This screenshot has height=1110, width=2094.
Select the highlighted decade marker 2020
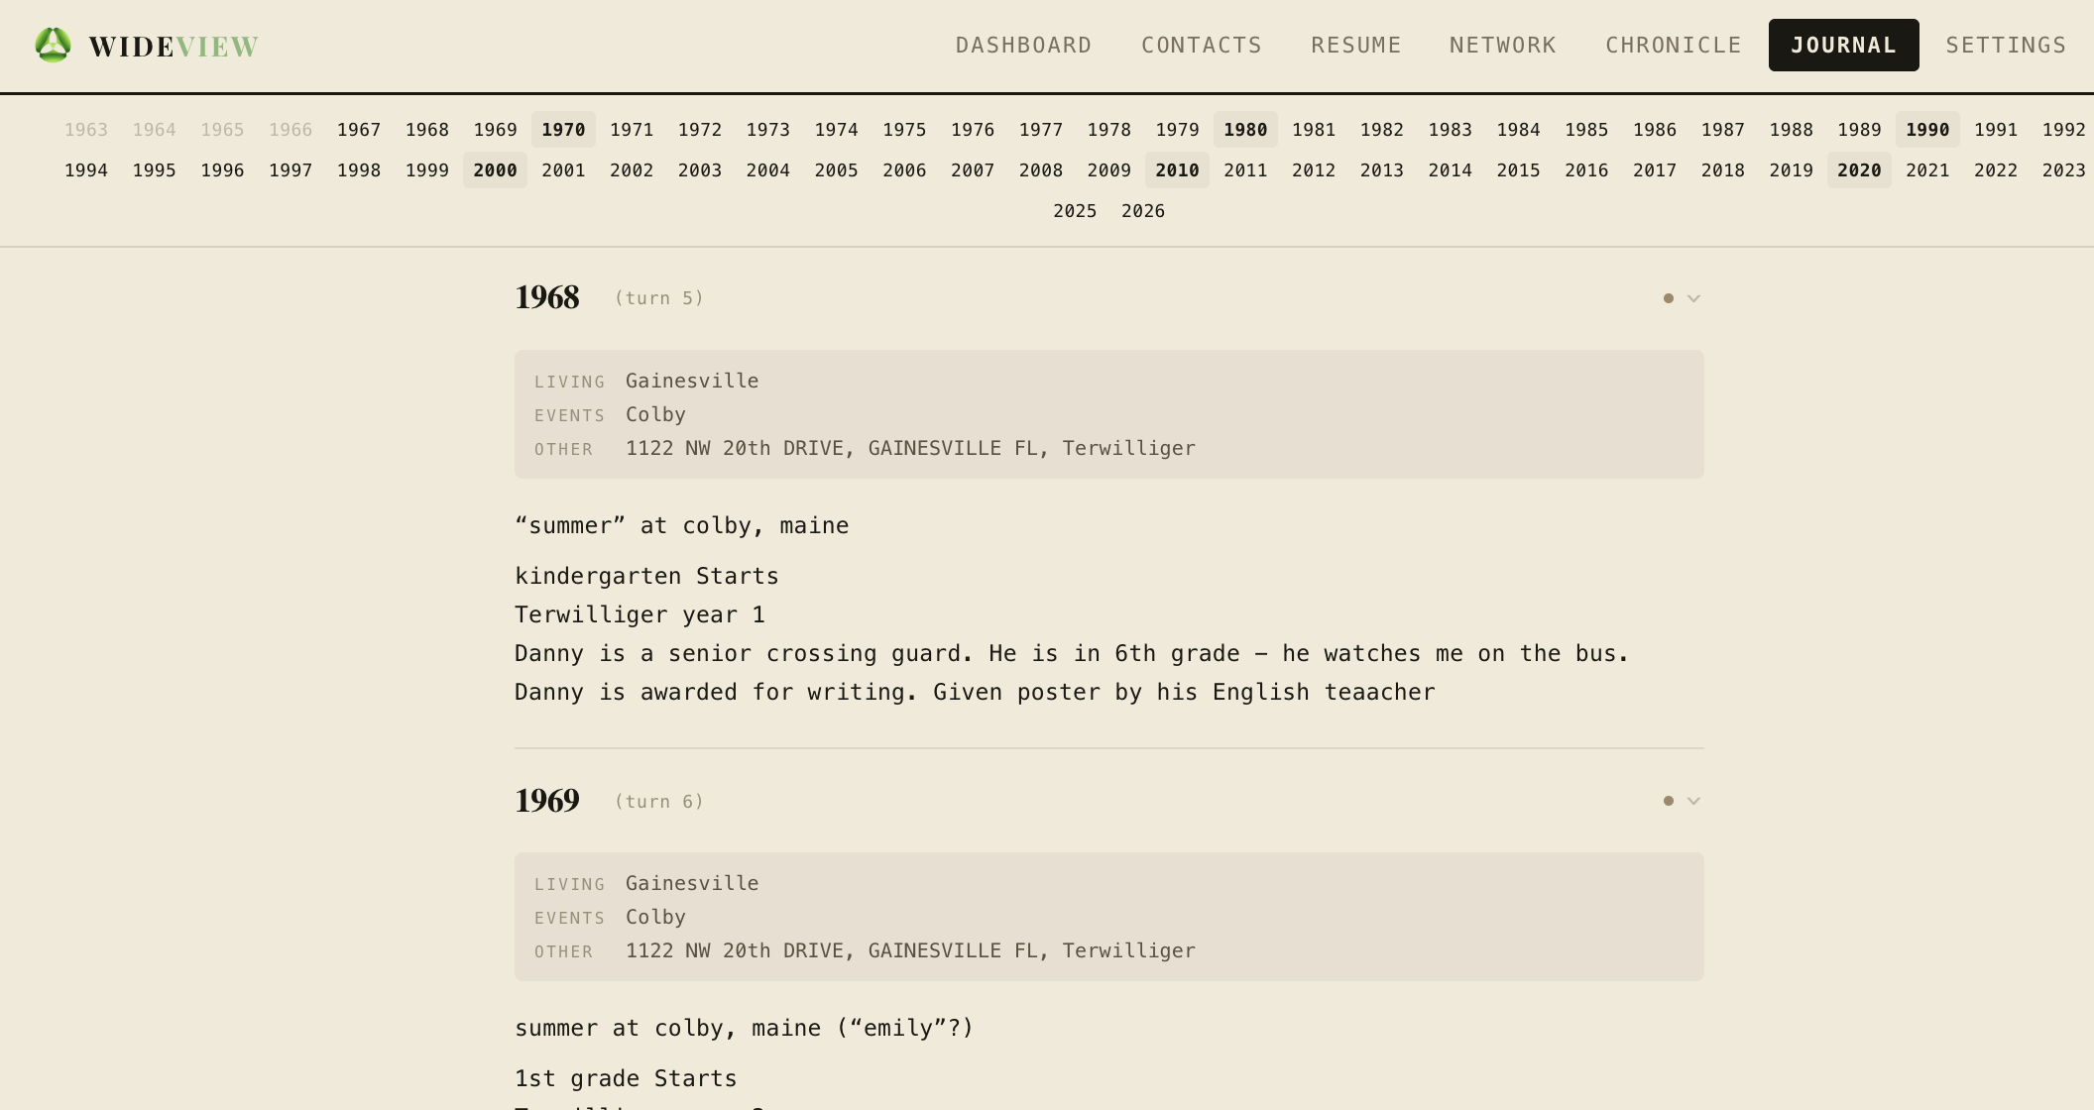(1858, 169)
